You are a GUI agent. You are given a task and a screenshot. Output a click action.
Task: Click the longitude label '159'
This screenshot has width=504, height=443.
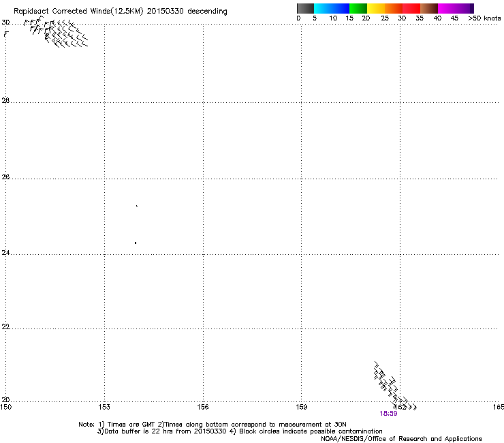click(x=301, y=407)
